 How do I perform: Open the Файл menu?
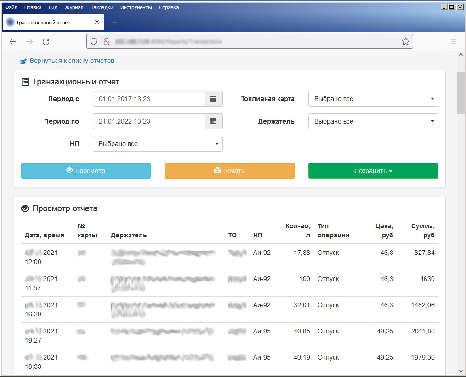click(11, 7)
